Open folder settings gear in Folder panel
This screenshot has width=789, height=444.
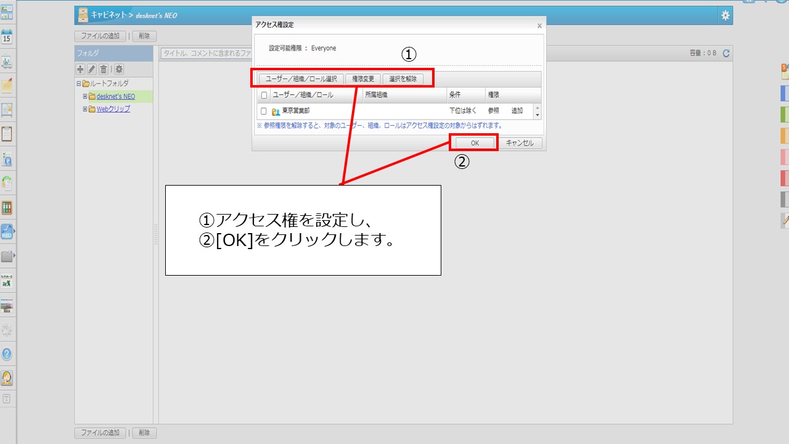tap(118, 70)
